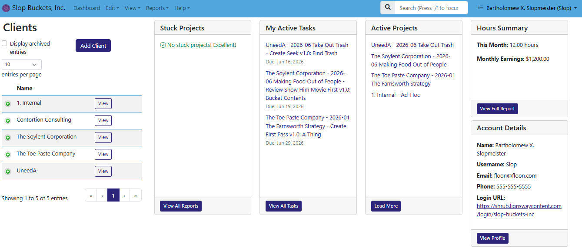Image resolution: width=582 pixels, height=248 pixels.
Task: View the 1. Internal client
Action: click(103, 103)
